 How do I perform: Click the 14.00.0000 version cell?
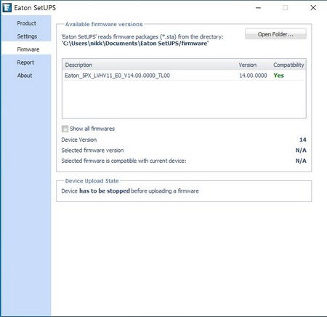(x=253, y=76)
